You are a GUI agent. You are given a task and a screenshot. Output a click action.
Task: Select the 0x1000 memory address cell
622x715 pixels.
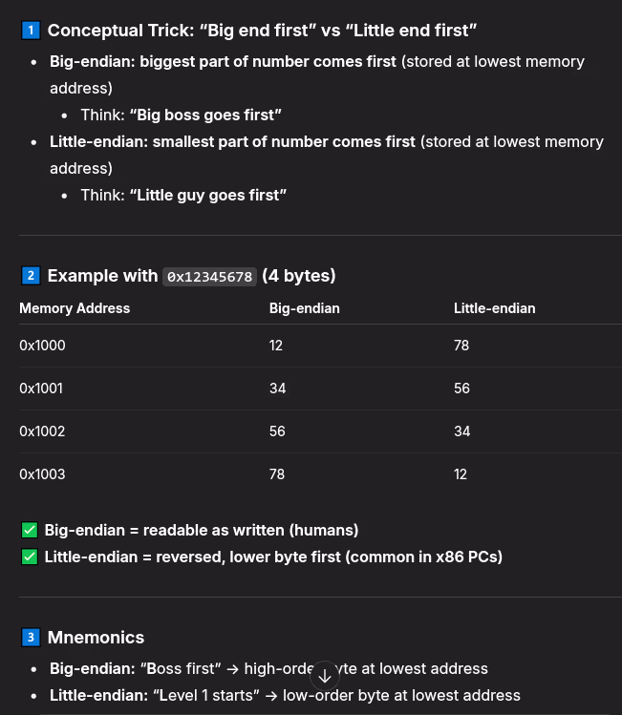point(42,345)
